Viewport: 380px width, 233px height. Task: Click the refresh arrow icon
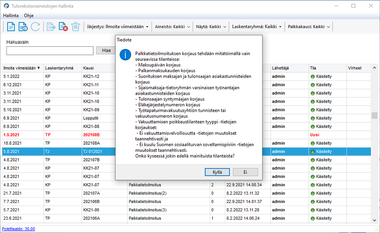coord(35,27)
